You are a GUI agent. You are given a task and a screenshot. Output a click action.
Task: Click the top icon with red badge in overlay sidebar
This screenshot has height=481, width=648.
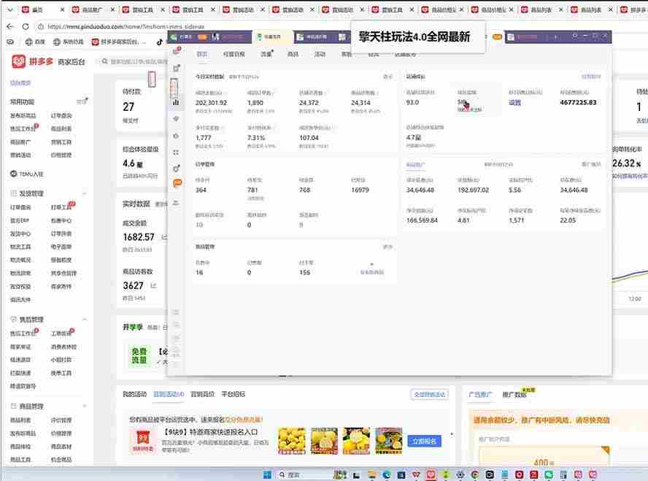[177, 51]
